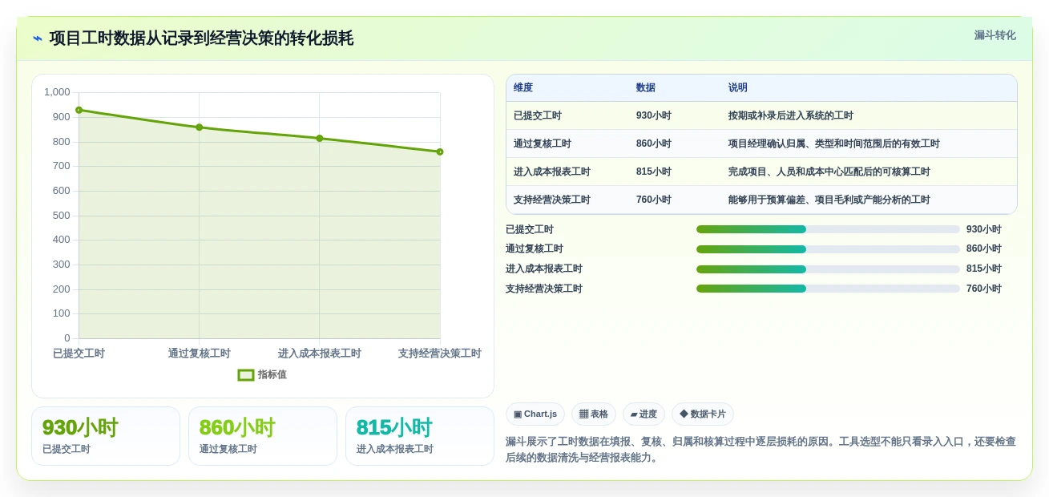Click the 支持经营决策工时 x-axis label under the chart
Viewport: 1049px width, 497px height.
[440, 354]
